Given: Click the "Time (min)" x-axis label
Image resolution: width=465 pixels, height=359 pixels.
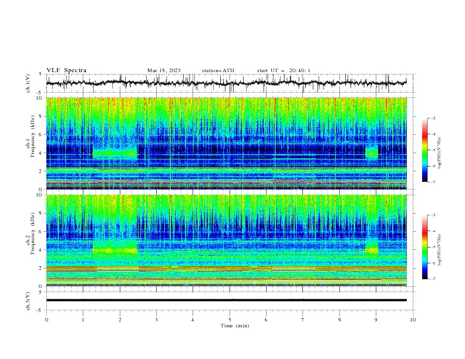Looking at the screenshot, I should pos(235,326).
